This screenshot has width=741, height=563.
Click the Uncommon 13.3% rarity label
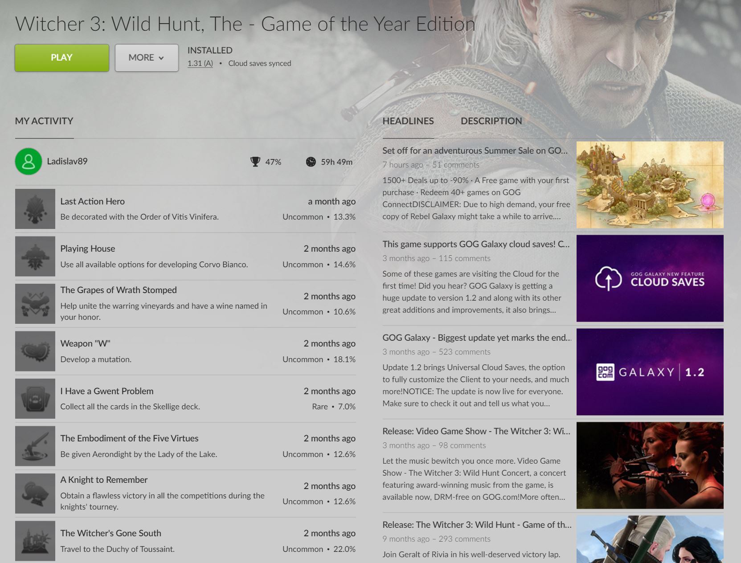point(319,217)
